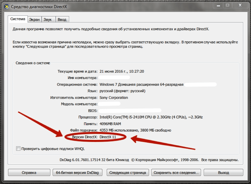Exit using the Выход button
Viewport: 251px width, 184px height.
point(223,172)
